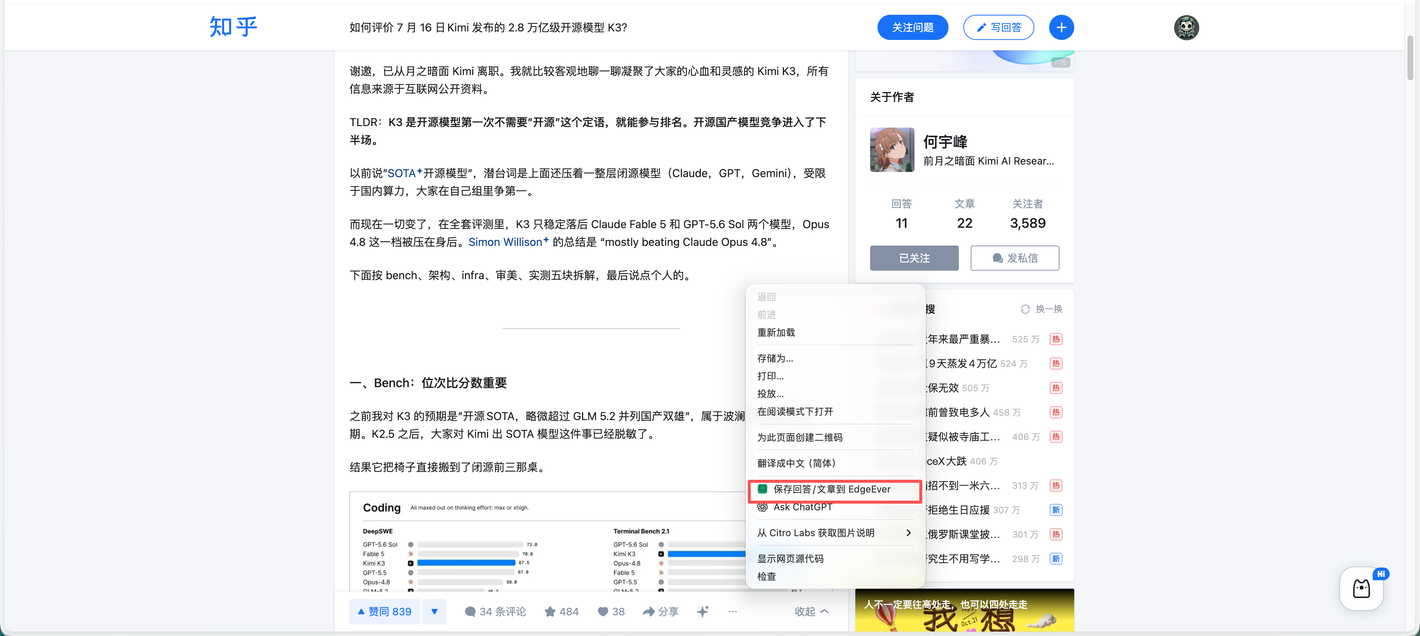Open the Simon Willison link
This screenshot has height=636, width=1420.
508,243
